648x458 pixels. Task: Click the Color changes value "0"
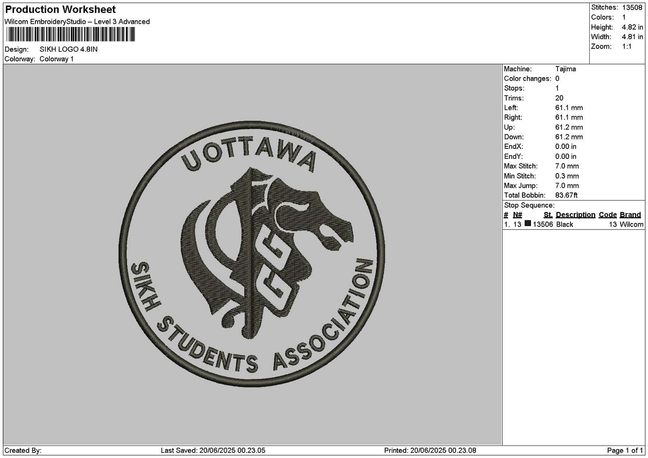[557, 79]
